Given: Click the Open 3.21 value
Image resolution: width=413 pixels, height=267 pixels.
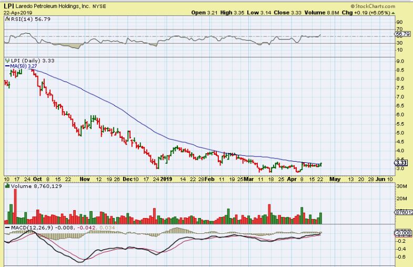Looking at the screenshot, I should (204, 13).
